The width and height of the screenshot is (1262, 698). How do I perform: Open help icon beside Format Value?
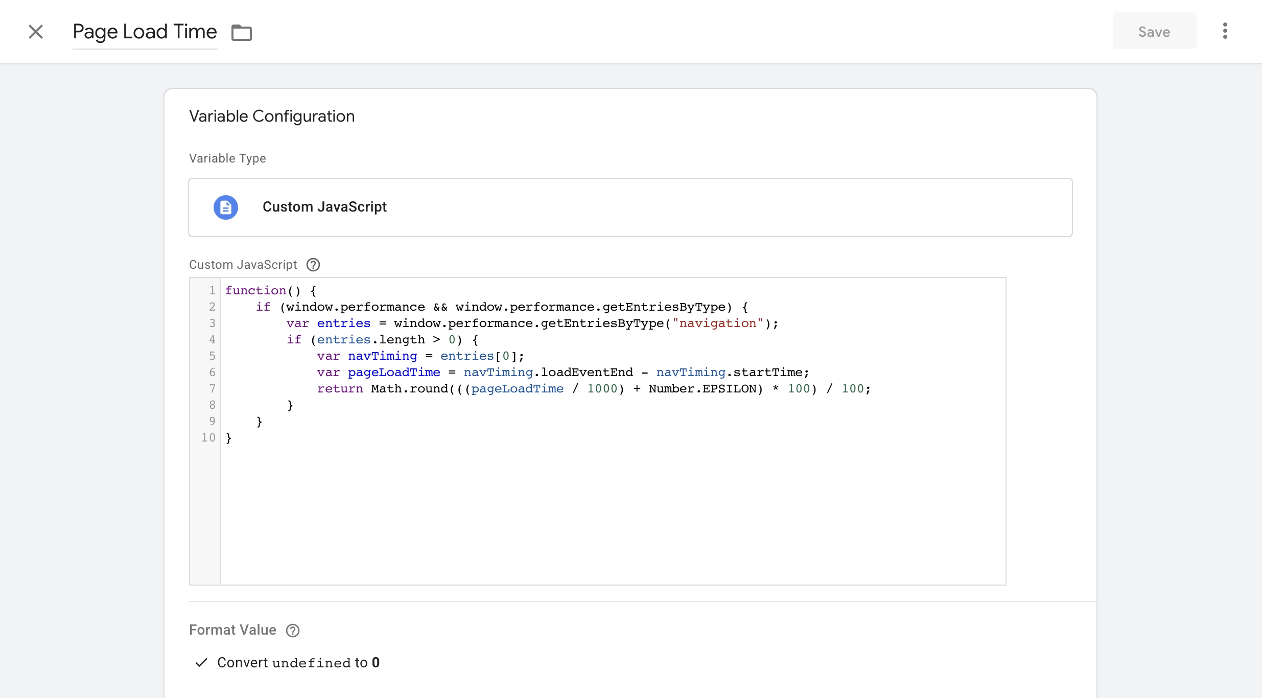pyautogui.click(x=293, y=631)
